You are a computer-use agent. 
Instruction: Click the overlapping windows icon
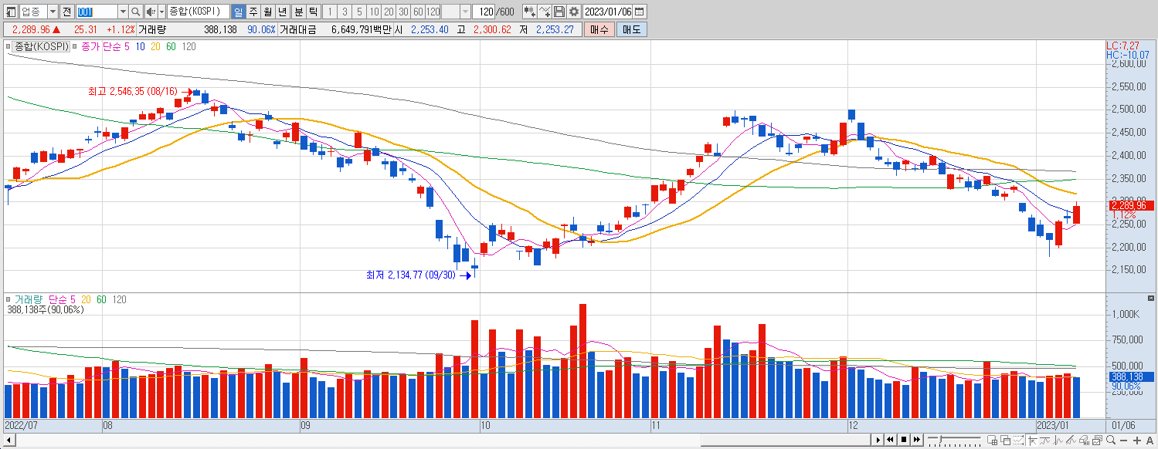coord(1005,441)
